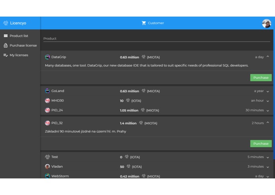Image resolution: width=275 pixels, height=195 pixels.
Task: Click the Vladan avatar icon
Action: 47,167
